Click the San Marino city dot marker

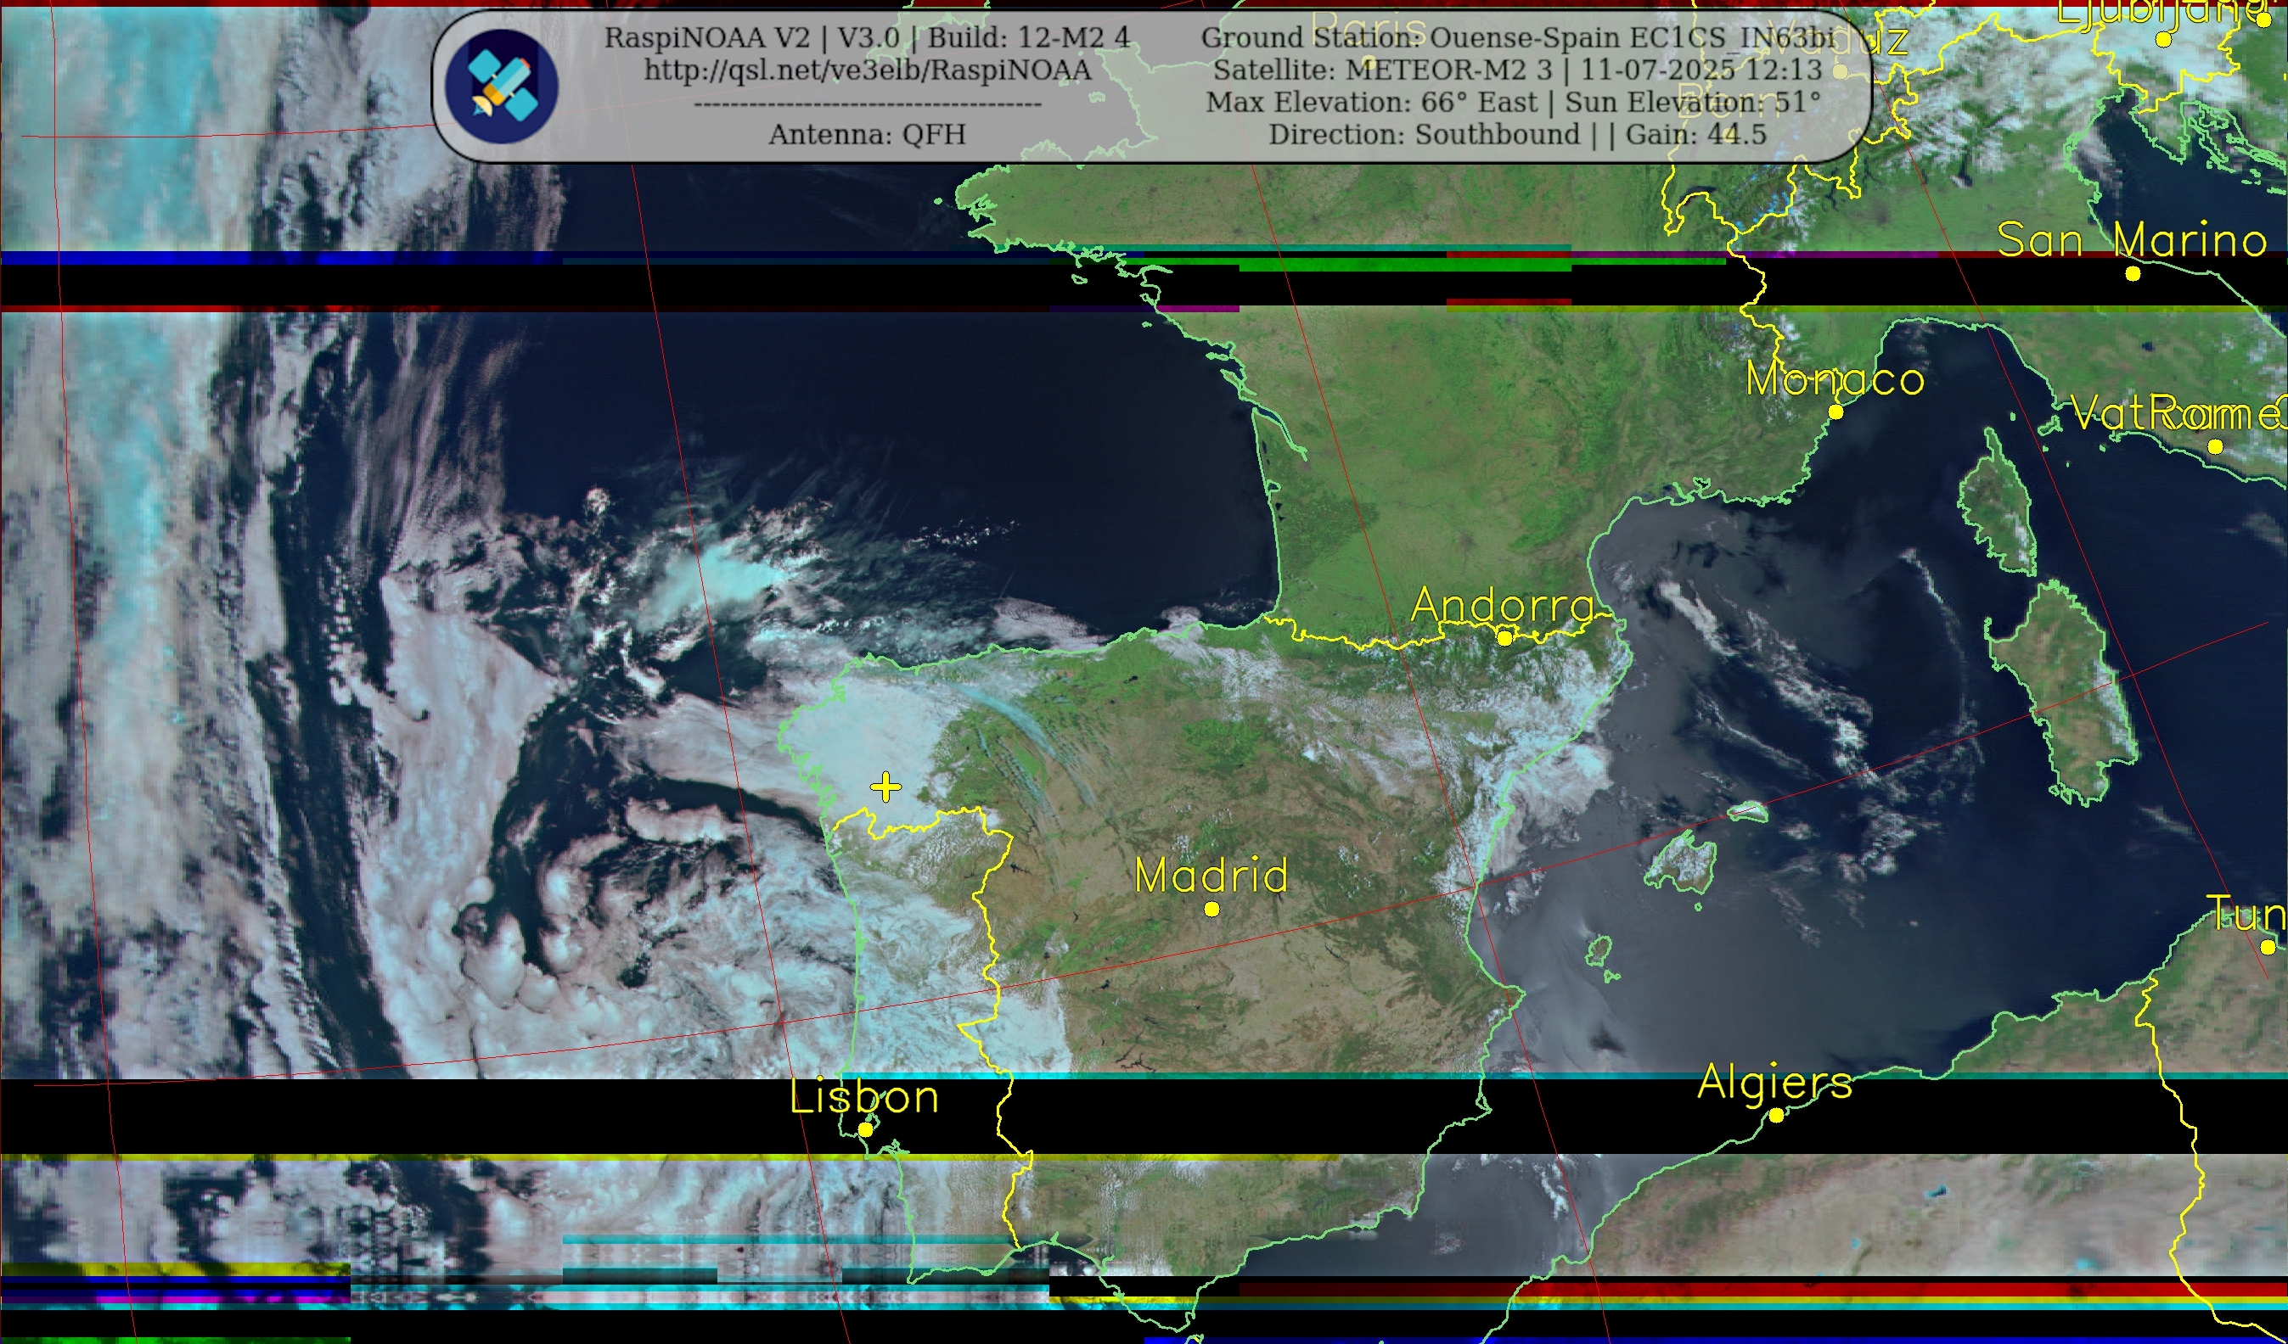point(2133,273)
